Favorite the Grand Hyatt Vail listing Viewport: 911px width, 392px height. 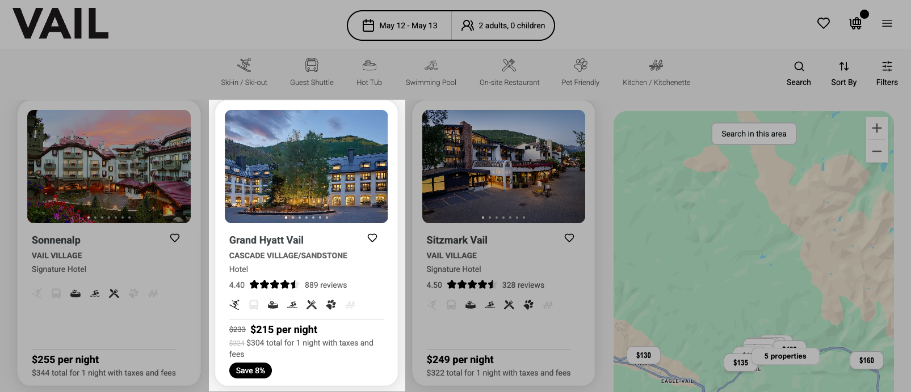pyautogui.click(x=372, y=238)
